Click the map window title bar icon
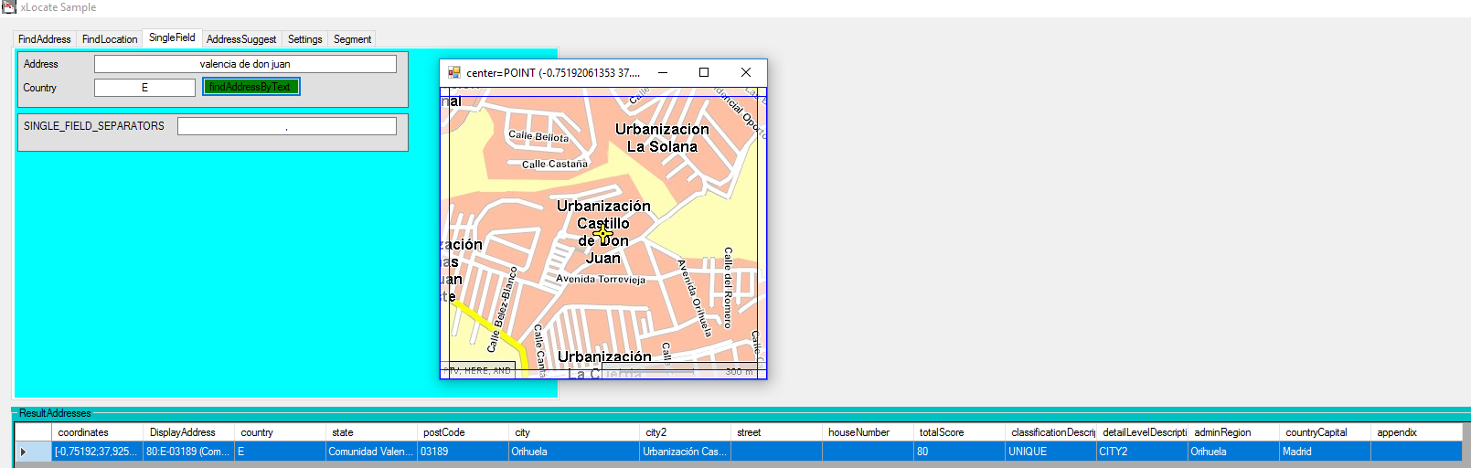The height and width of the screenshot is (468, 1471). click(454, 72)
